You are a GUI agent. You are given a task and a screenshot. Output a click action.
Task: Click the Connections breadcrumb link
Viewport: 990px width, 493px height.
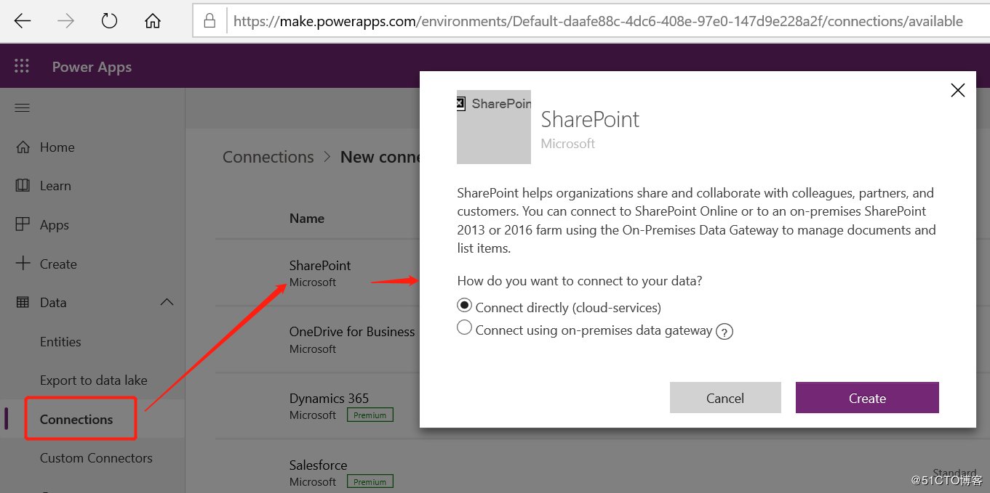(x=268, y=157)
